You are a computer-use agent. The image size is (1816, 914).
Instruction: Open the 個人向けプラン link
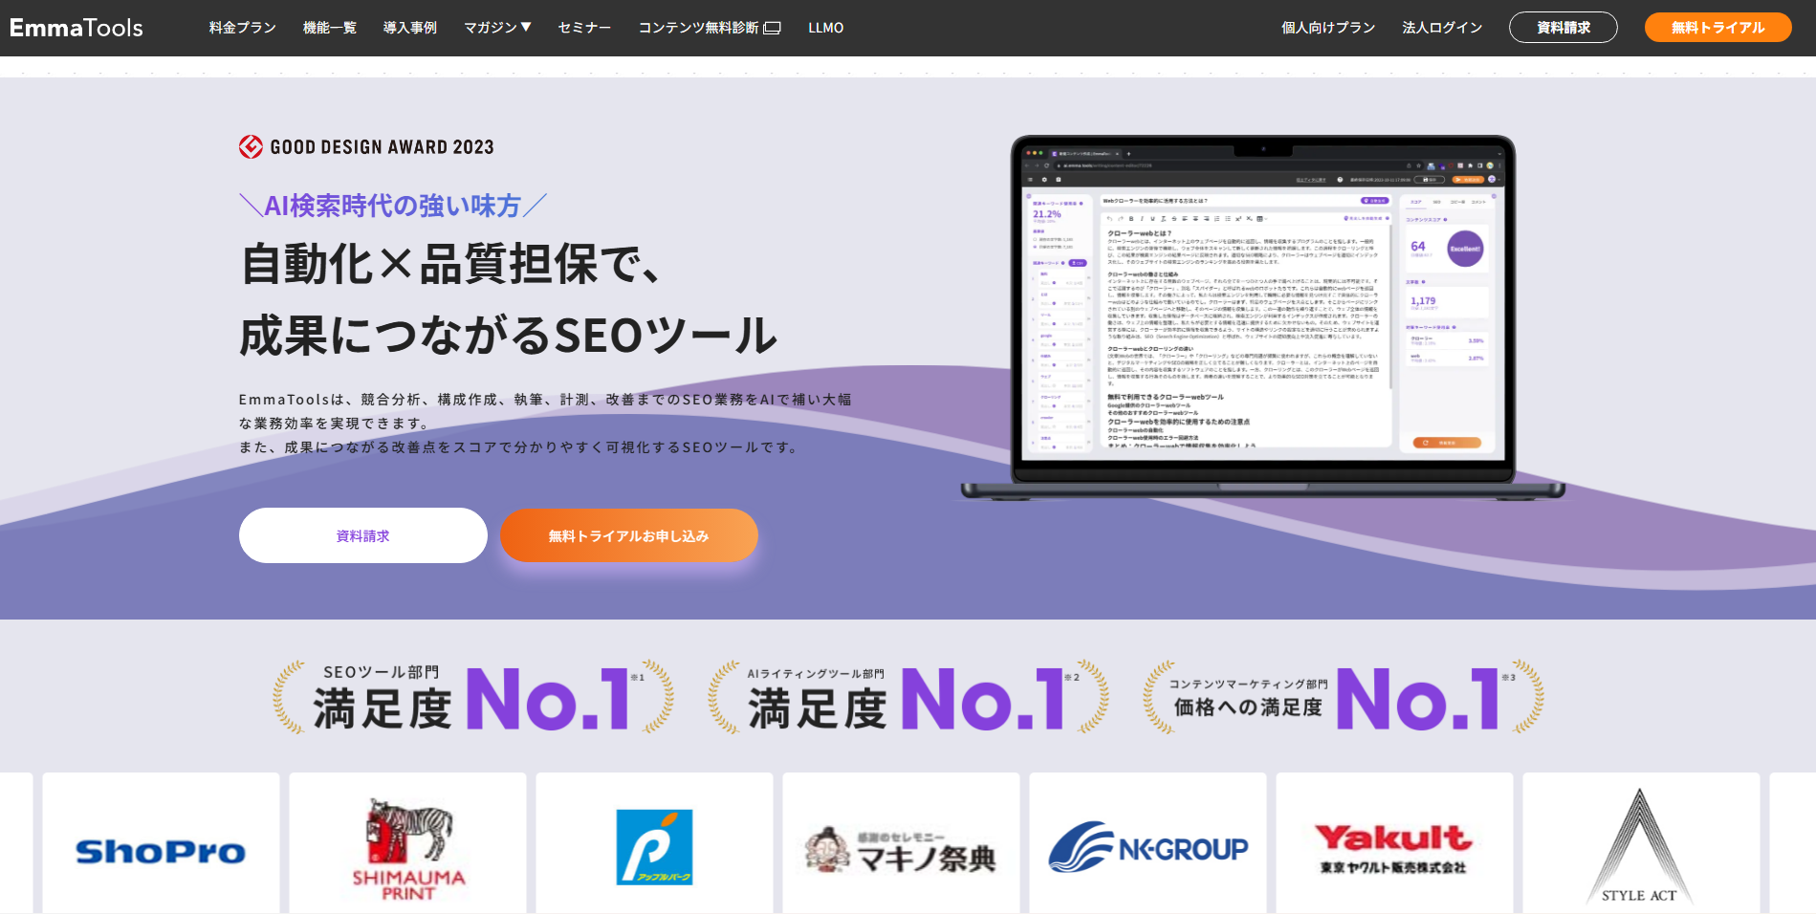[x=1327, y=28]
